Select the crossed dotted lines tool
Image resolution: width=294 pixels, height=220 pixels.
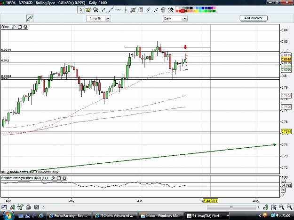pyautogui.click(x=156, y=10)
